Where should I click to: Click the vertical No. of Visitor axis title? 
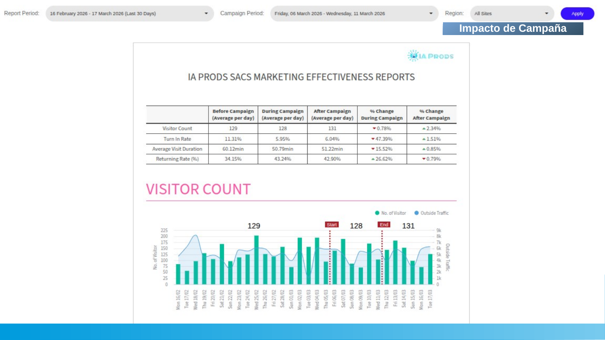click(155, 257)
